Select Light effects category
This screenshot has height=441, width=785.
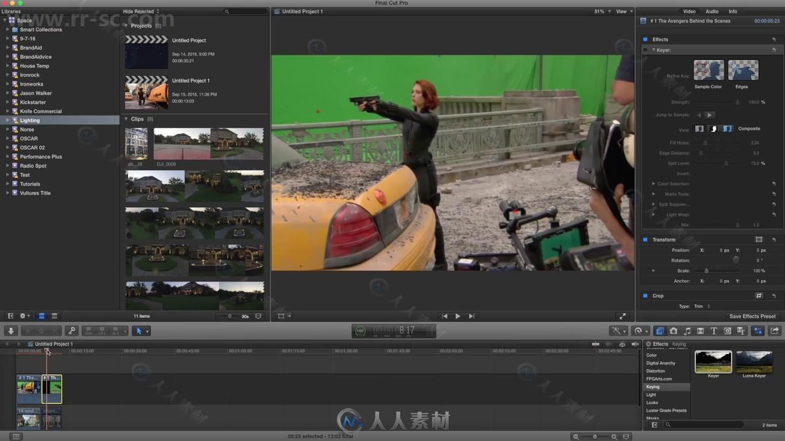pyautogui.click(x=651, y=395)
